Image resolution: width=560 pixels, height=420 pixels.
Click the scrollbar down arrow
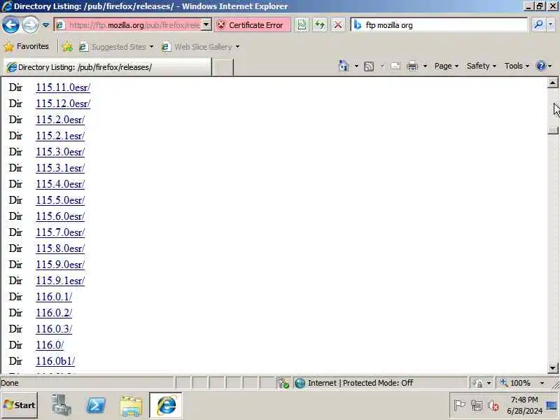click(552, 367)
